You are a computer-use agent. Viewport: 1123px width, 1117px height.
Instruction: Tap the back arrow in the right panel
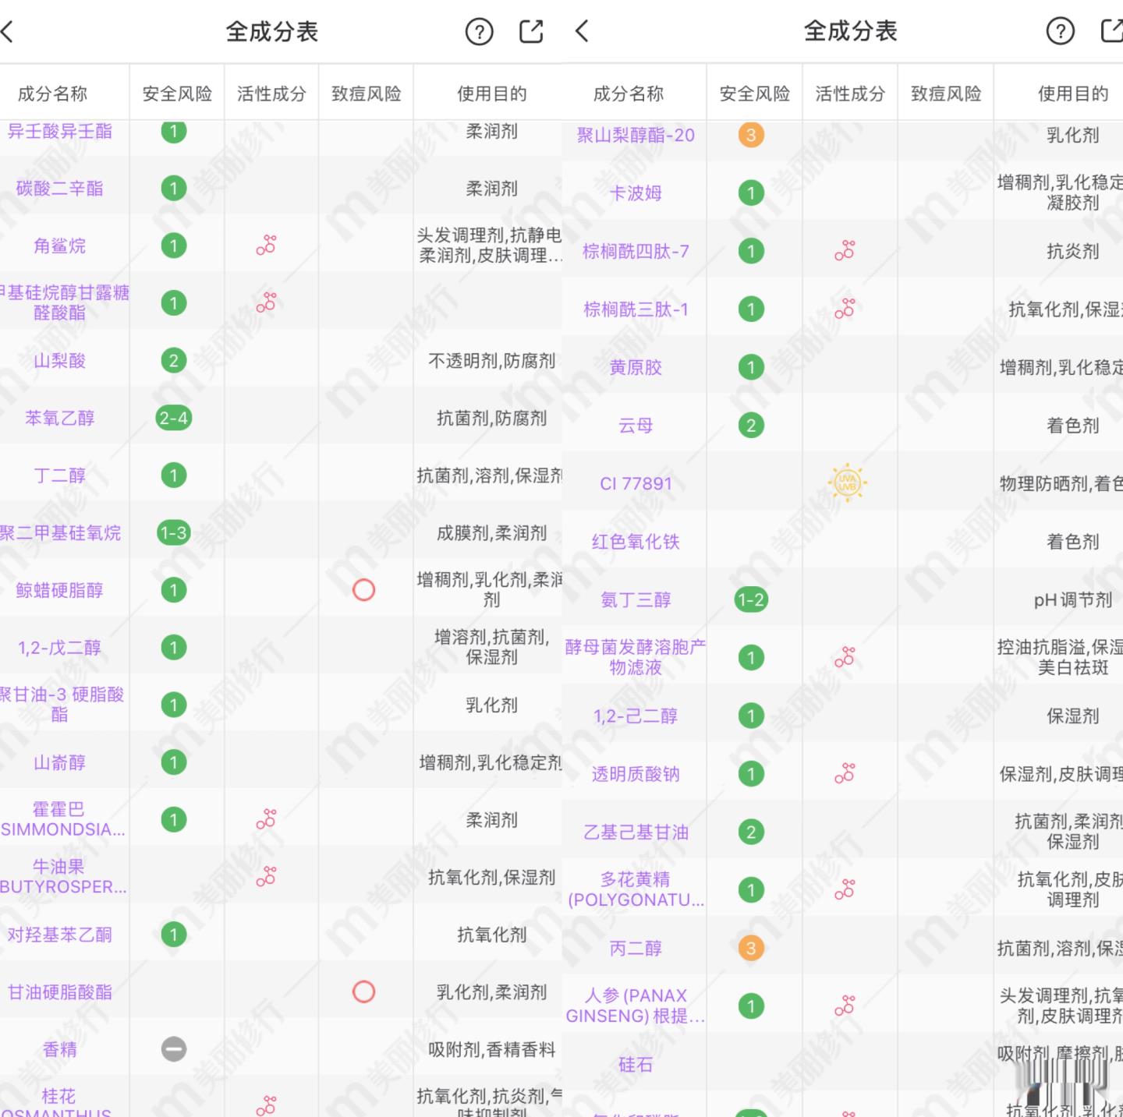tap(582, 31)
